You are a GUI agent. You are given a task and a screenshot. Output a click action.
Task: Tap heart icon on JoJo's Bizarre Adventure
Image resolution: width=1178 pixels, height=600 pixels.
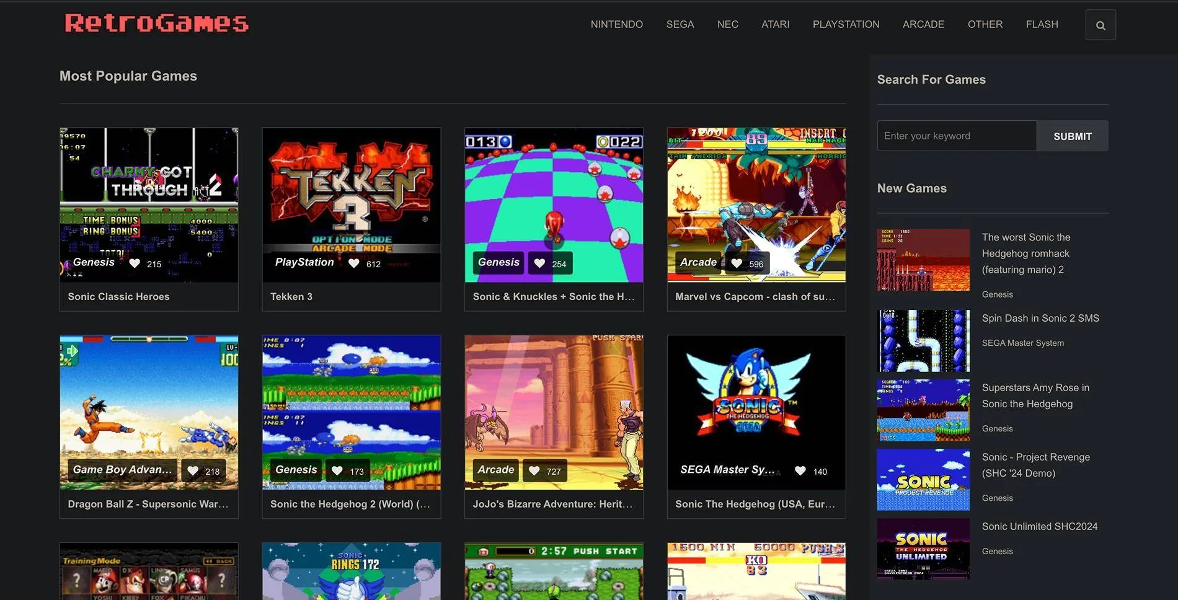[x=534, y=471]
